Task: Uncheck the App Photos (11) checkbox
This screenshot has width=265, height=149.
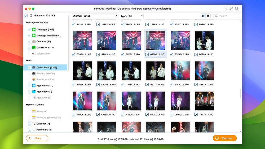Action: pyautogui.click(x=29, y=85)
